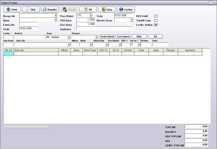Viewport: 217px width, 149px height.
Task: Open the Lot Listesi button
Action: point(123,36)
